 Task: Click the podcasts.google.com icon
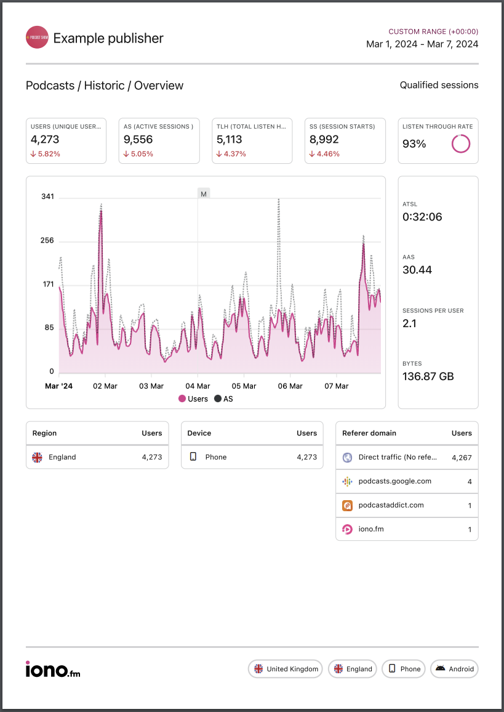[x=347, y=482]
